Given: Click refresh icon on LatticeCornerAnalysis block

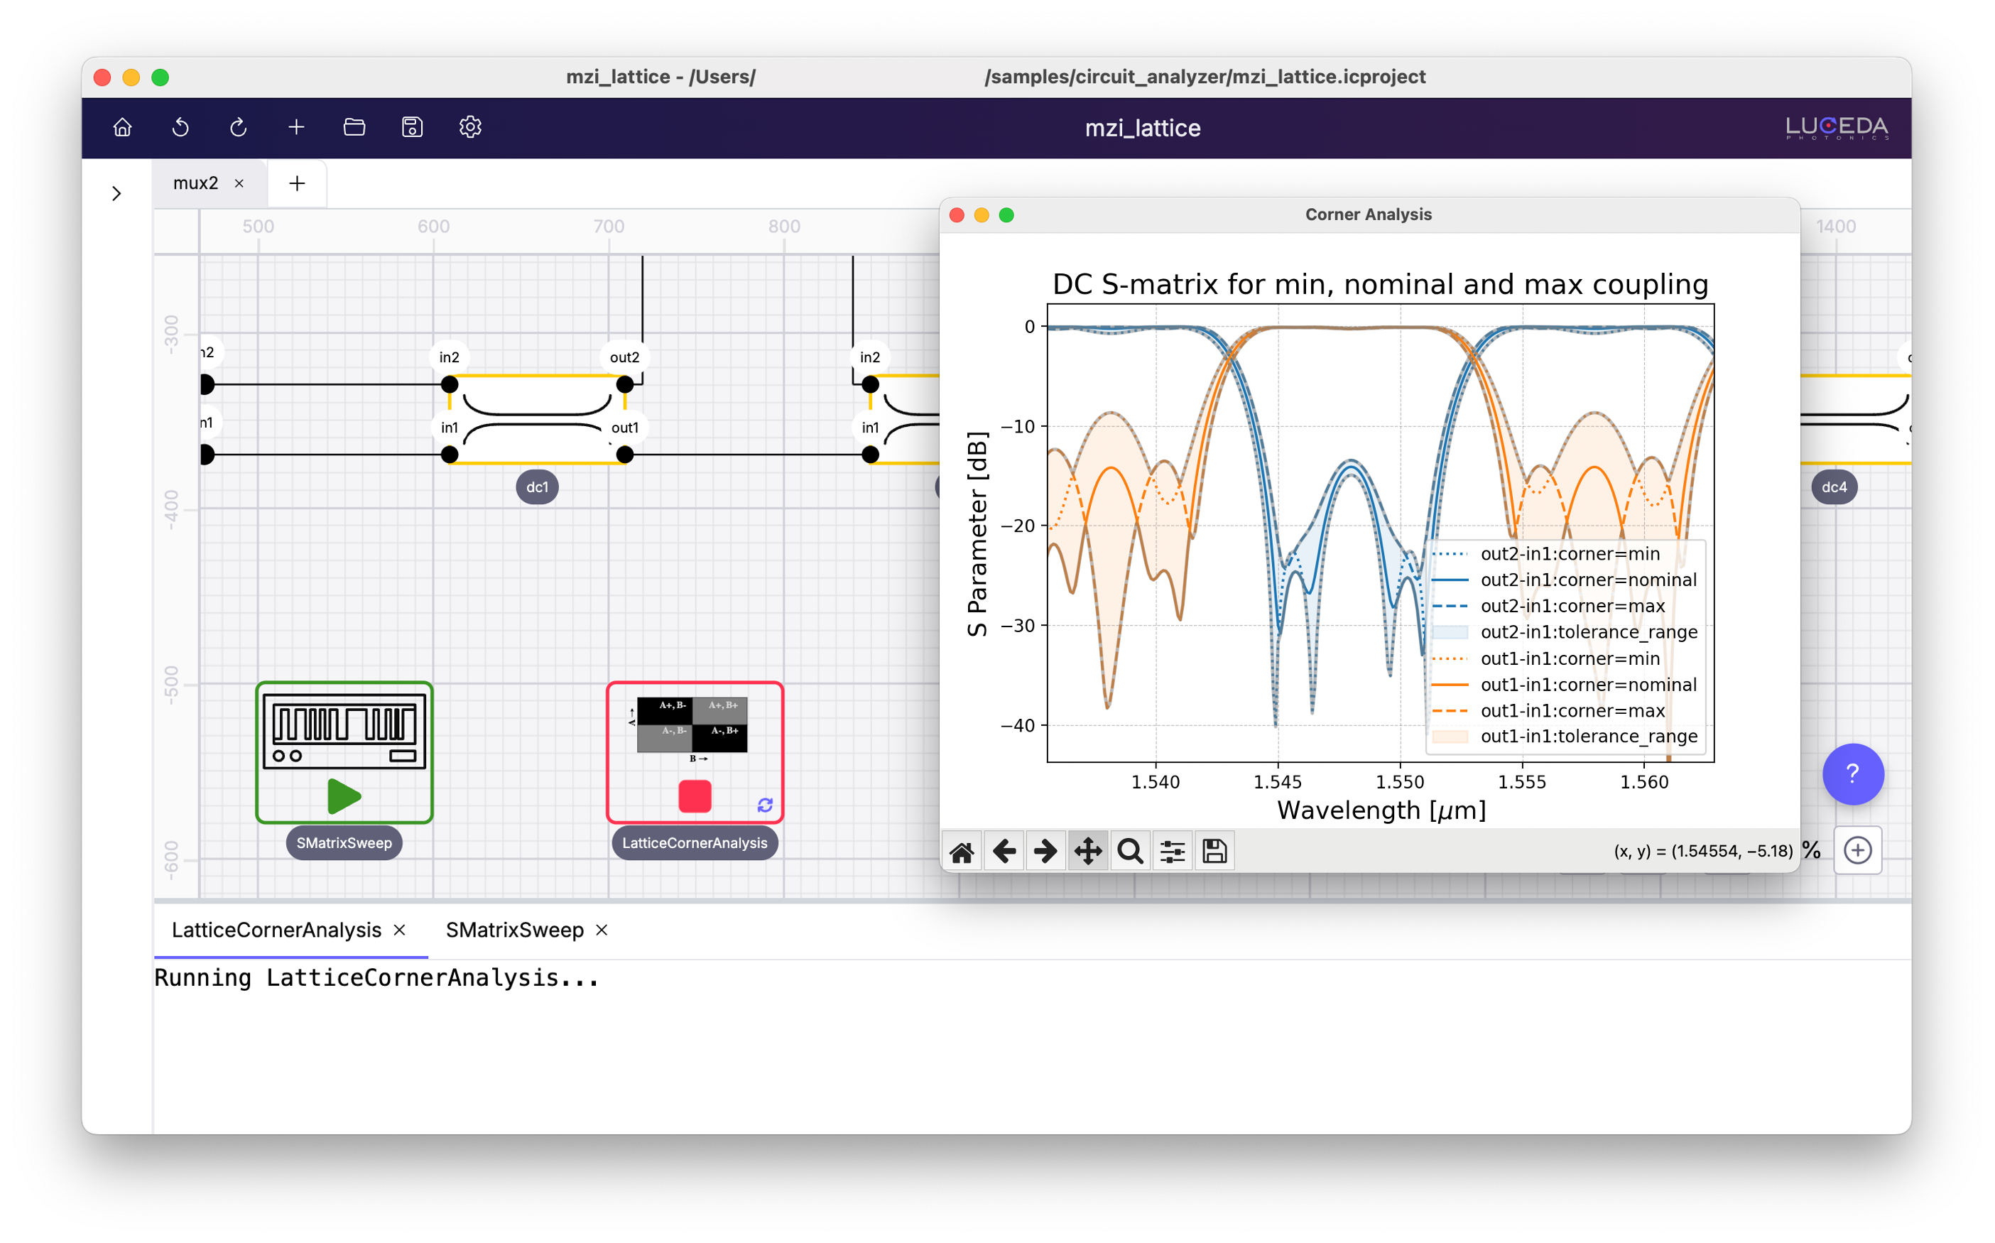Looking at the screenshot, I should point(764,805).
